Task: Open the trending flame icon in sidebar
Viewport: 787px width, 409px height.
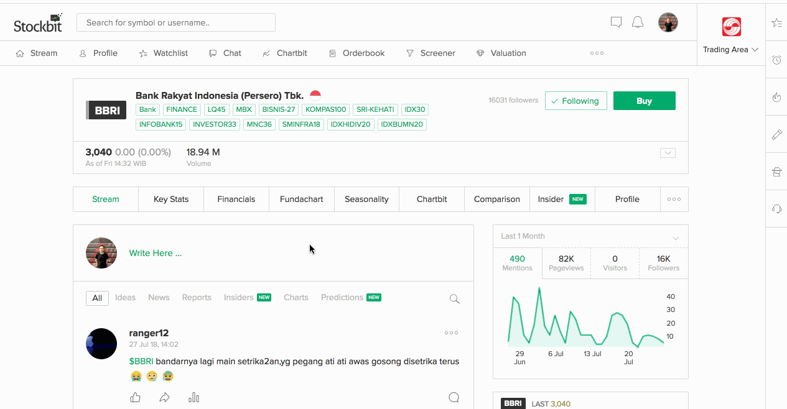Action: (x=776, y=97)
